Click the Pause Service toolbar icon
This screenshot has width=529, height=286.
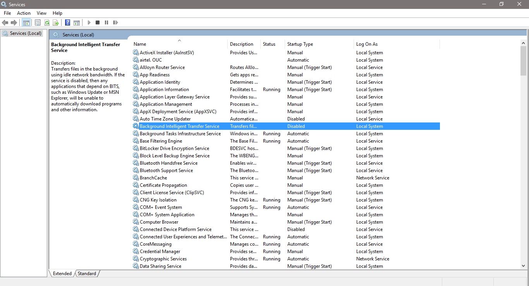point(106,22)
